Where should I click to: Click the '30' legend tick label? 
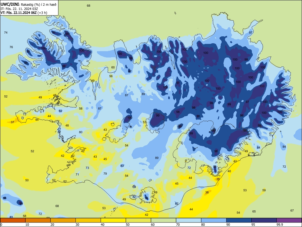click(77, 225)
